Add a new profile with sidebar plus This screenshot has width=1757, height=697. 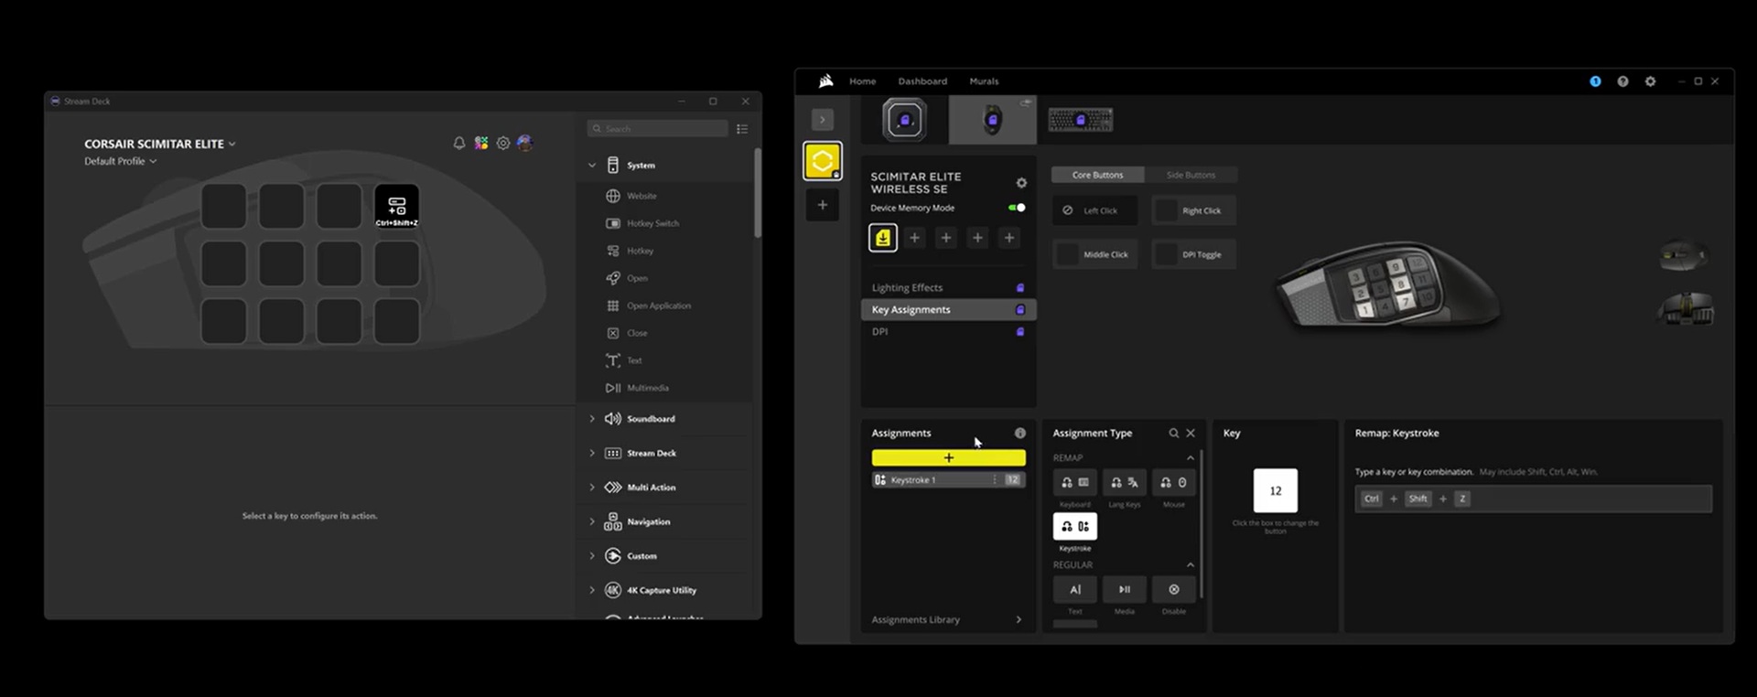tap(822, 205)
